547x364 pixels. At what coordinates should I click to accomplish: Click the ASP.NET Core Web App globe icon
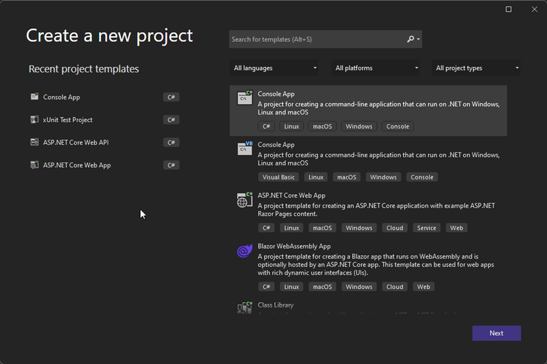point(245,200)
